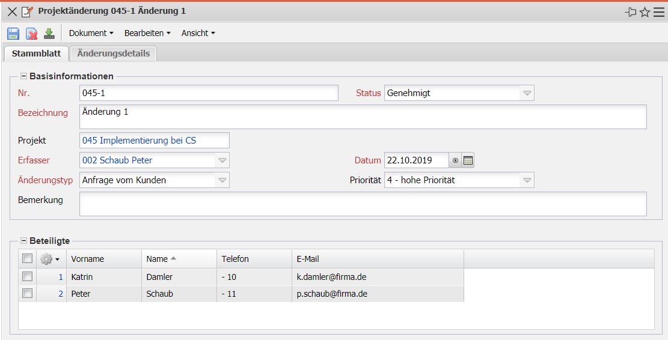Open project link 045 Implementierung bei CS

[139, 141]
